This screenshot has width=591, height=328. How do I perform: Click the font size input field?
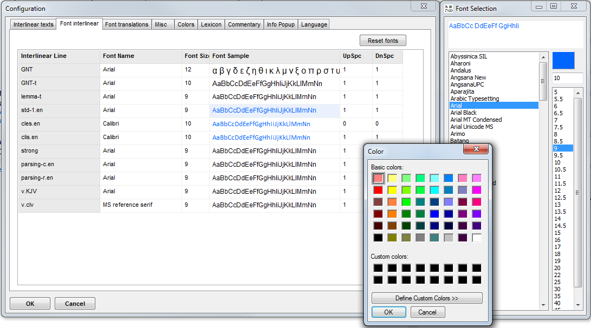567,78
